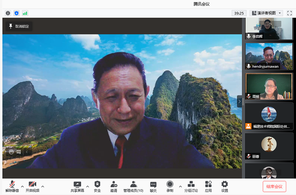Open the 应用 apps menu

[x=208, y=186]
